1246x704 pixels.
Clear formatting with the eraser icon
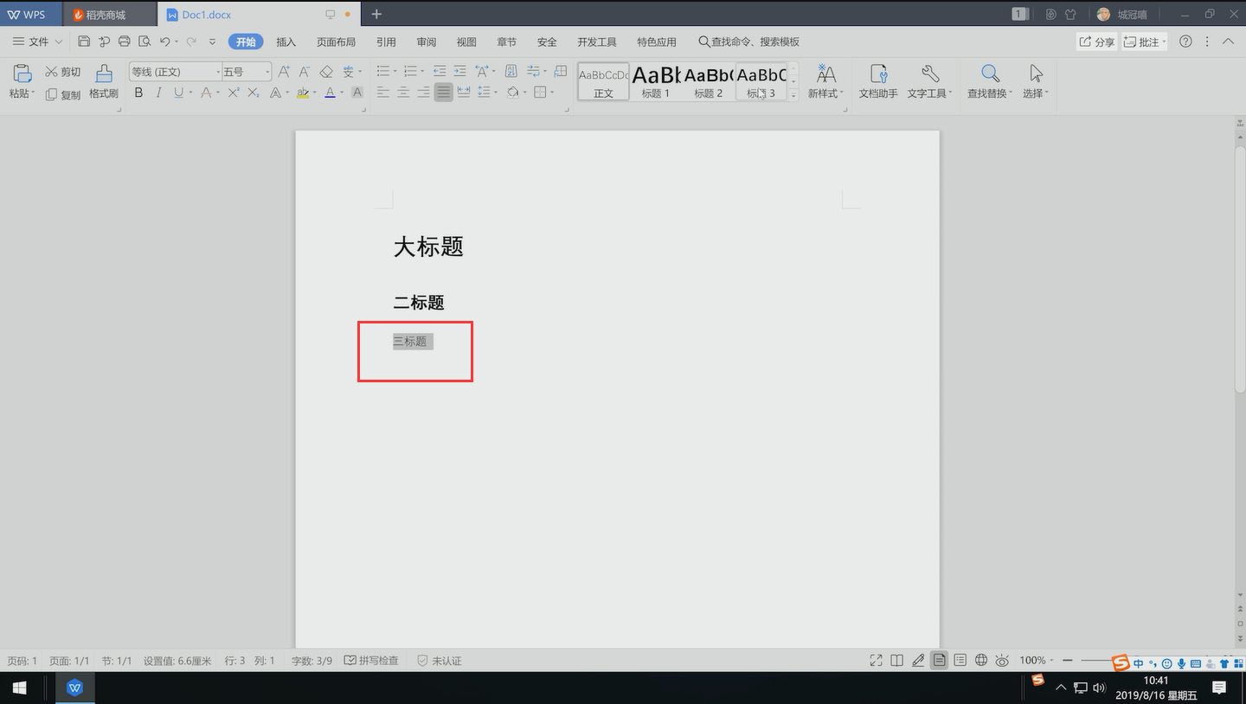pos(326,72)
